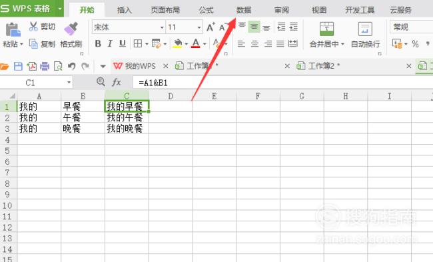This screenshot has height=262, width=433.
Task: Click the red font color A
Action: point(196,43)
